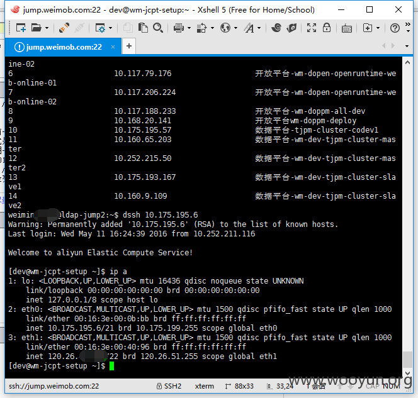
Task: Click IP address 10.175.193.167
Action: click(x=145, y=177)
